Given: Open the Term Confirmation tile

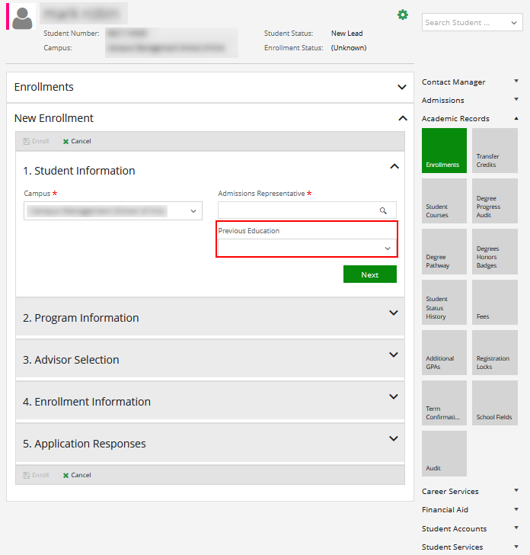Looking at the screenshot, I should pos(444,403).
